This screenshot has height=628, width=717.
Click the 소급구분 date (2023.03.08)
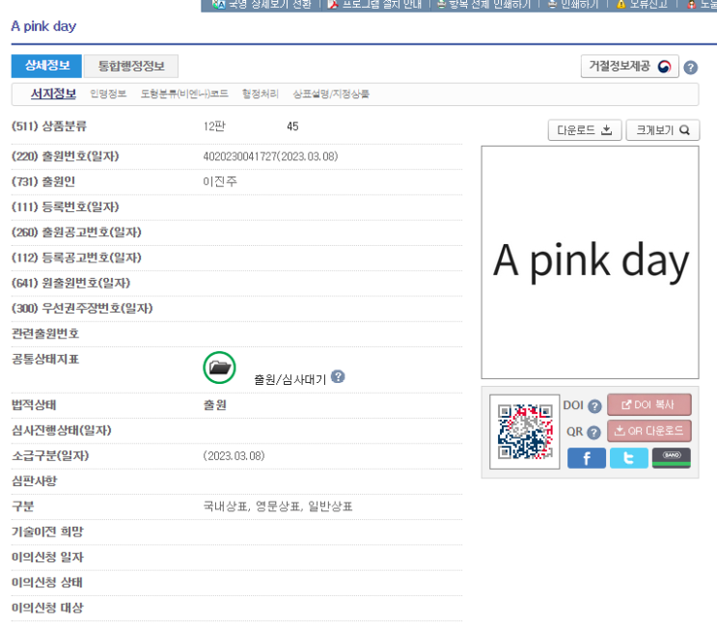234,456
